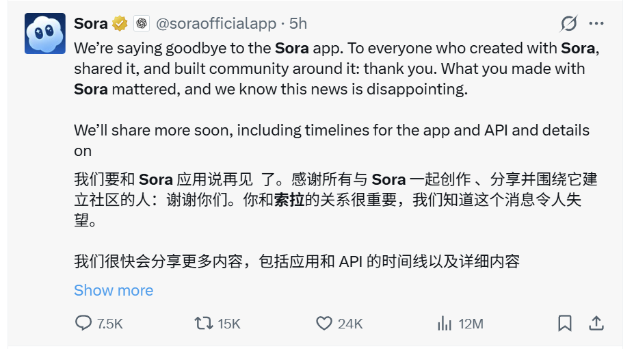
Task: Click the 15K reposts count
Action: (229, 324)
